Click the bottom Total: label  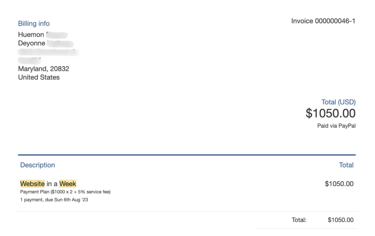coord(299,220)
